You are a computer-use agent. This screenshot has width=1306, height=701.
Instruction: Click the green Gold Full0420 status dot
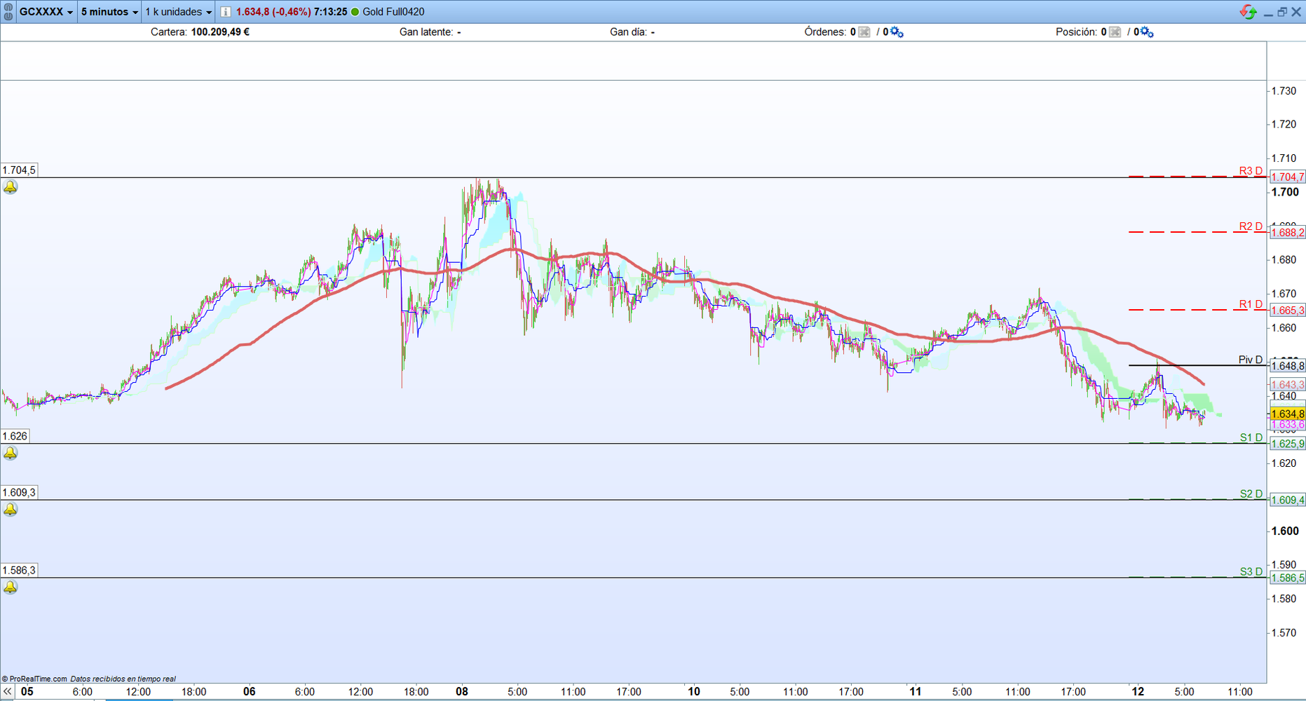pos(355,12)
